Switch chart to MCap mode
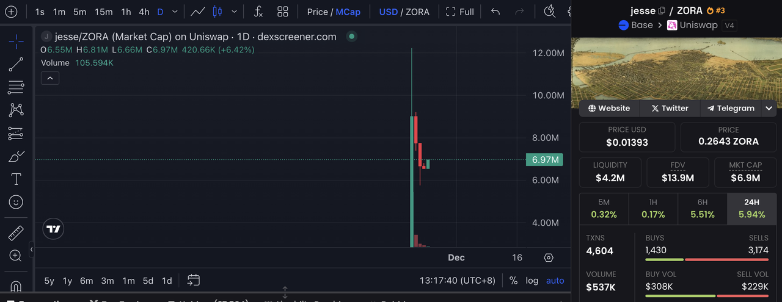Screen dimensions: 782x302 coord(348,12)
